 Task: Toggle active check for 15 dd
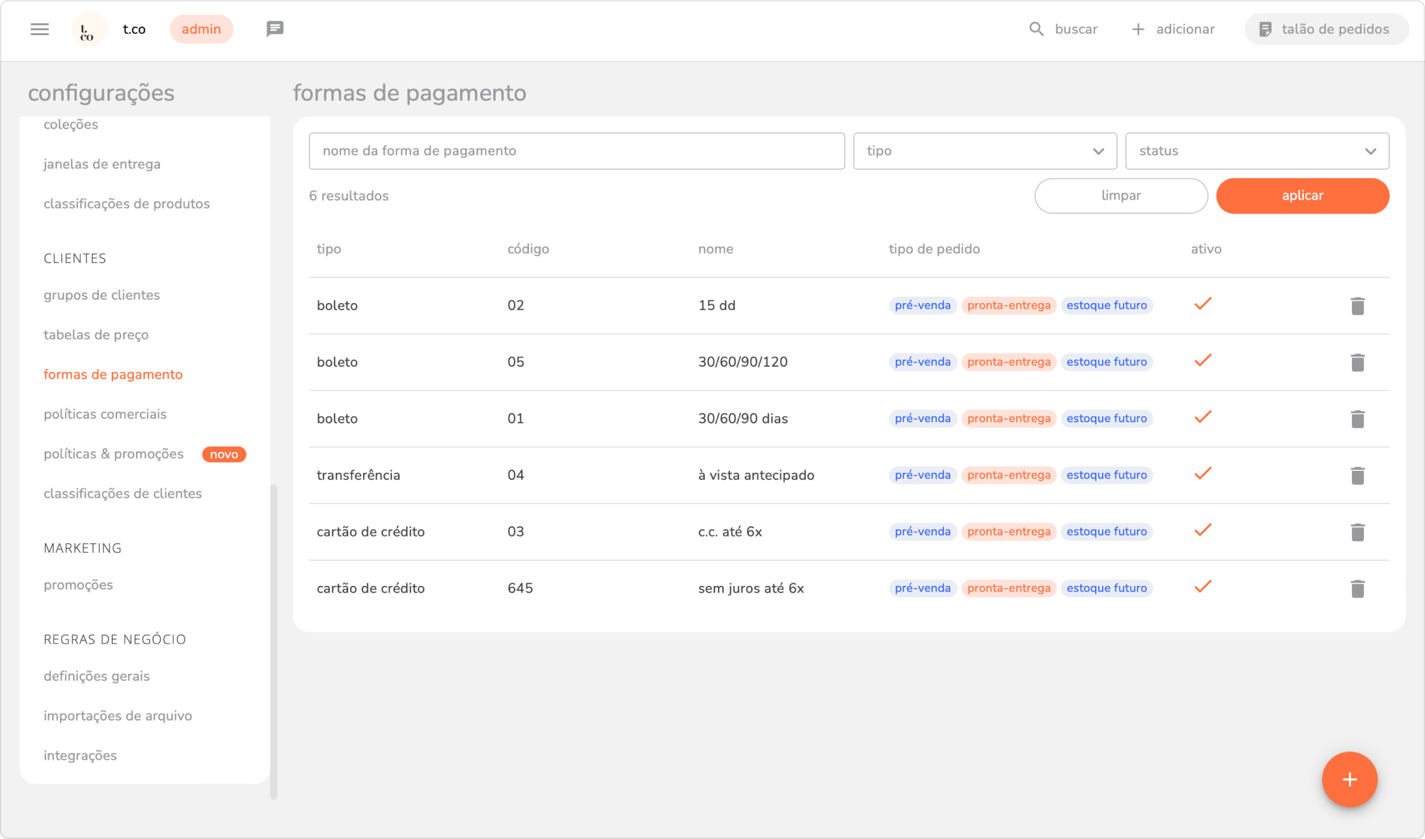(x=1203, y=304)
